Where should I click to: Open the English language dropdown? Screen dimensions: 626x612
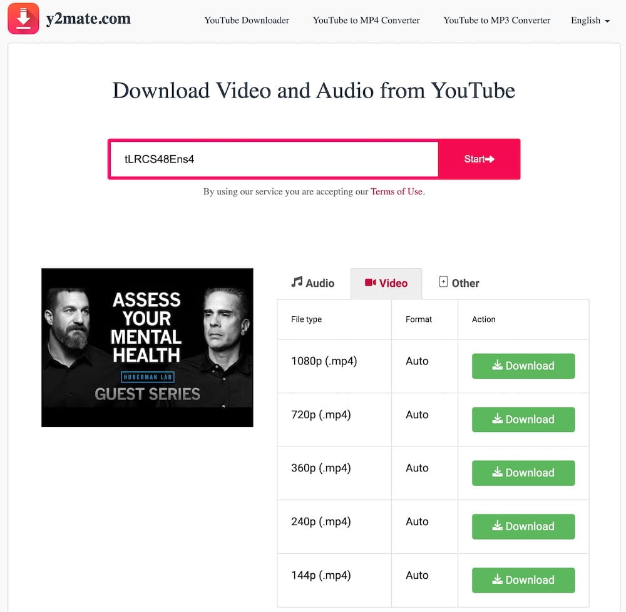click(590, 21)
